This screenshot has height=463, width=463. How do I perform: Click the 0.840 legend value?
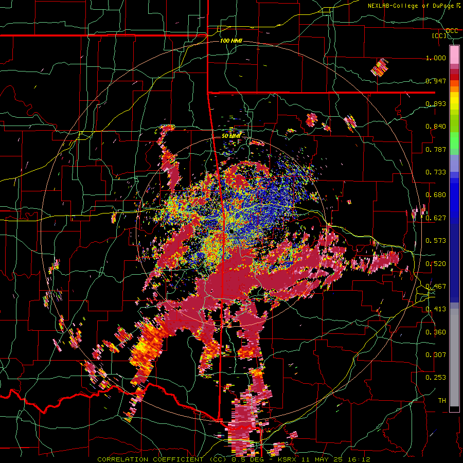click(x=436, y=127)
